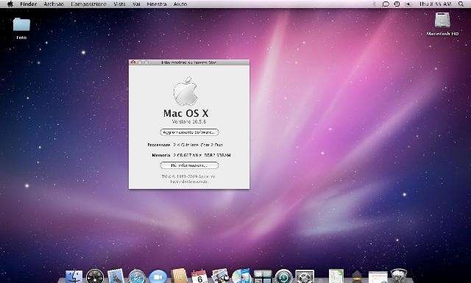Click the iChat status bubble in menu bar

tap(386, 4)
